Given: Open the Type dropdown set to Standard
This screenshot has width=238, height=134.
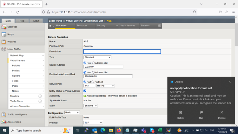Looking at the screenshot, I should (x=97, y=57).
